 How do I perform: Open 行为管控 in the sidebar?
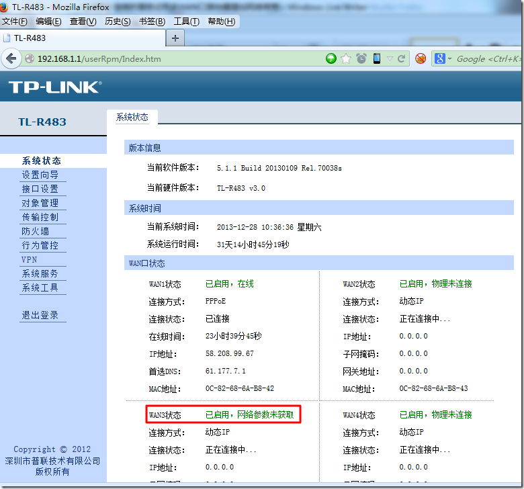pos(40,245)
